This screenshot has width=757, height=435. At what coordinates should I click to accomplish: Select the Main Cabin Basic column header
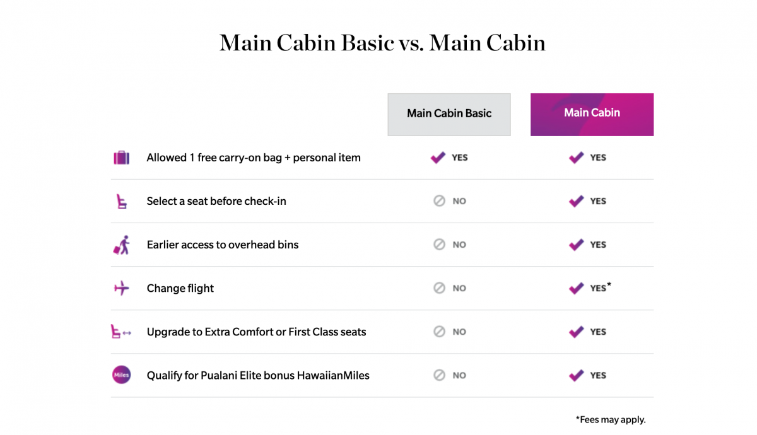(x=449, y=114)
